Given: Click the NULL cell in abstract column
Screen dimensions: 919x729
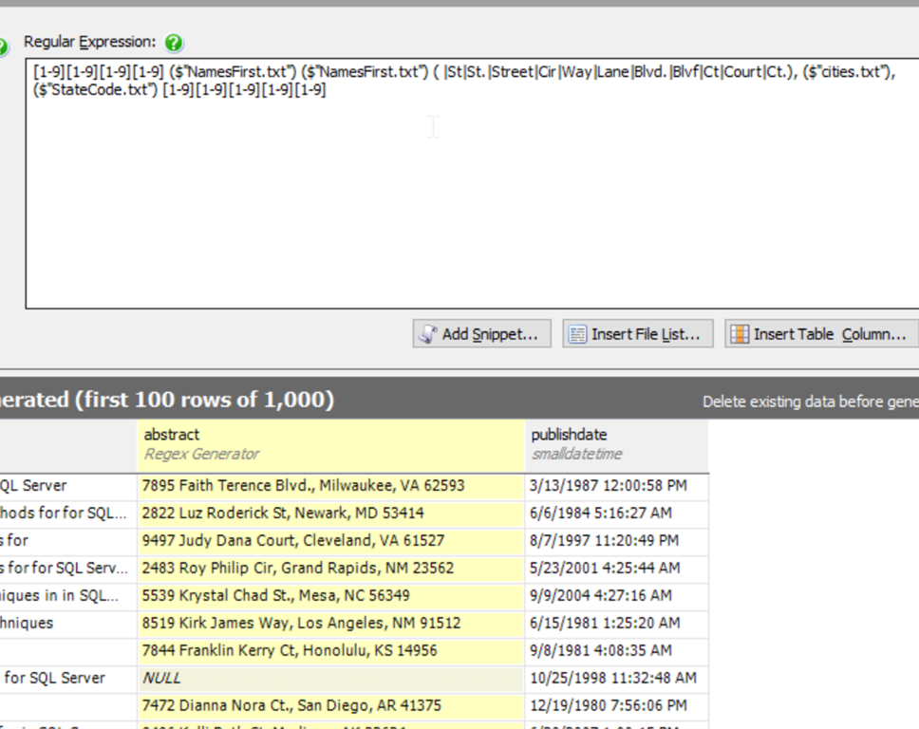Looking at the screenshot, I should (x=330, y=679).
